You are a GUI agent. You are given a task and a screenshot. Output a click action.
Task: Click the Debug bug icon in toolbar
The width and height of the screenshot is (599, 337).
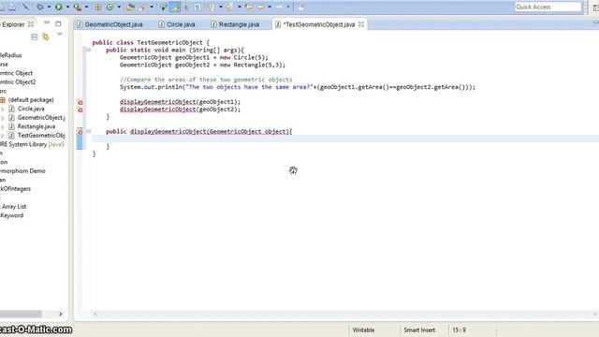pos(39,7)
